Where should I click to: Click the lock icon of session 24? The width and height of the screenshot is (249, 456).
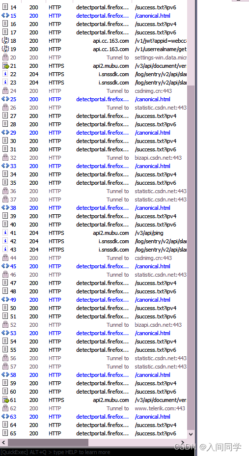click(5, 91)
